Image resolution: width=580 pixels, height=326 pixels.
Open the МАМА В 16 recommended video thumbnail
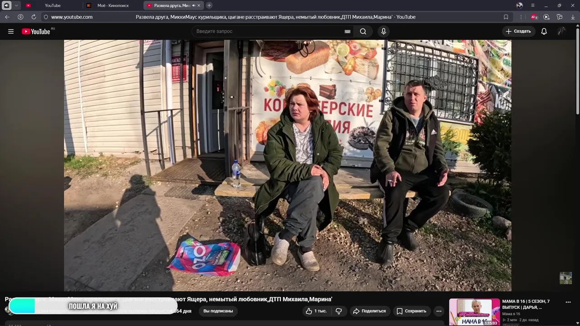[x=474, y=312]
